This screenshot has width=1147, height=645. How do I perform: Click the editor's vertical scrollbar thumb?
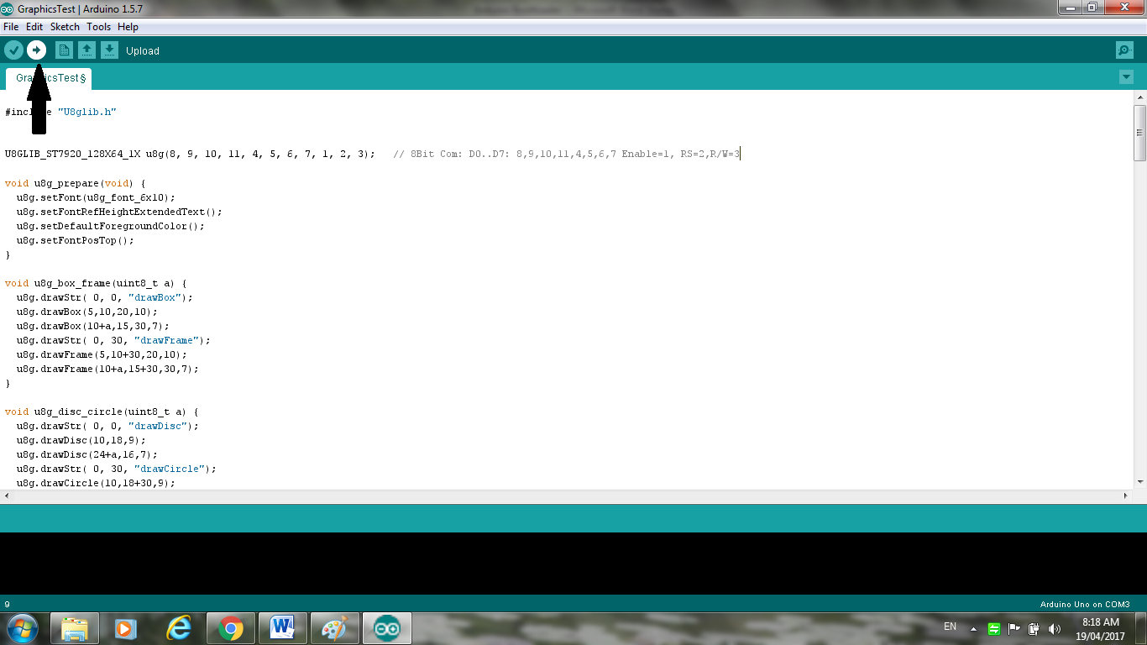click(1139, 133)
